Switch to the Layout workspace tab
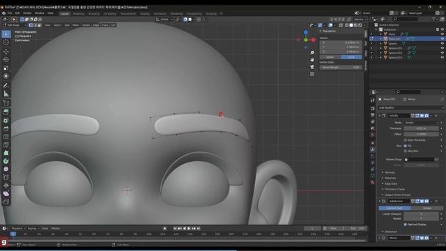Screen dimensions: 446x251 65,14
